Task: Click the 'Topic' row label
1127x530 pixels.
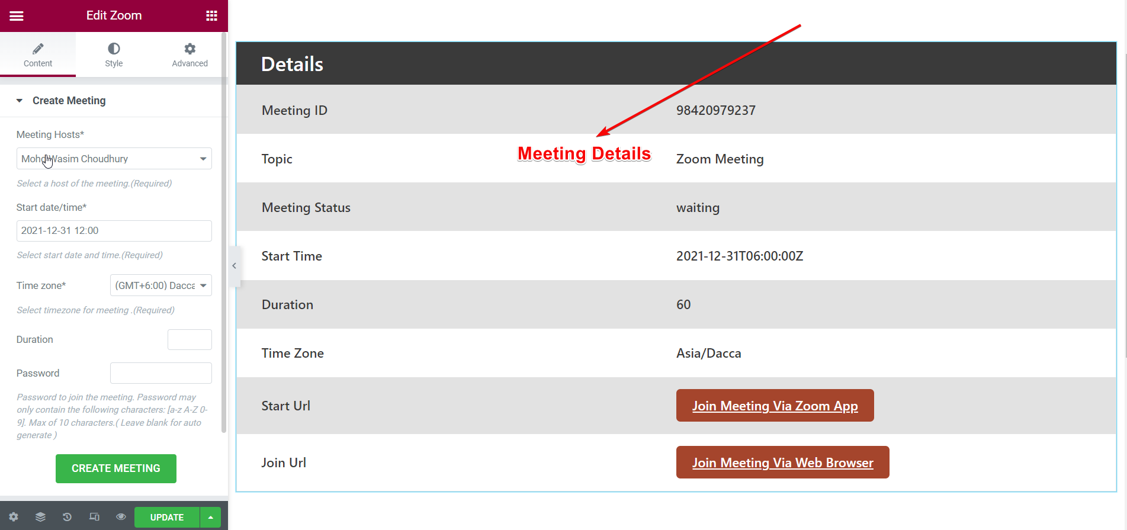Action: point(277,159)
